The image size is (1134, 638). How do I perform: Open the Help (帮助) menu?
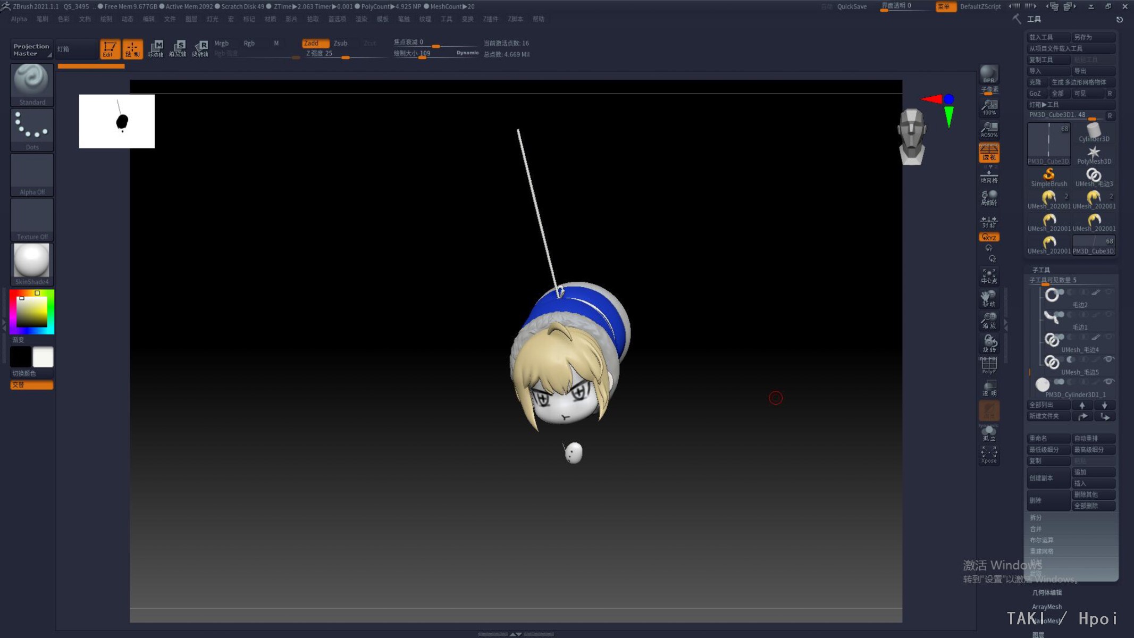pos(539,19)
